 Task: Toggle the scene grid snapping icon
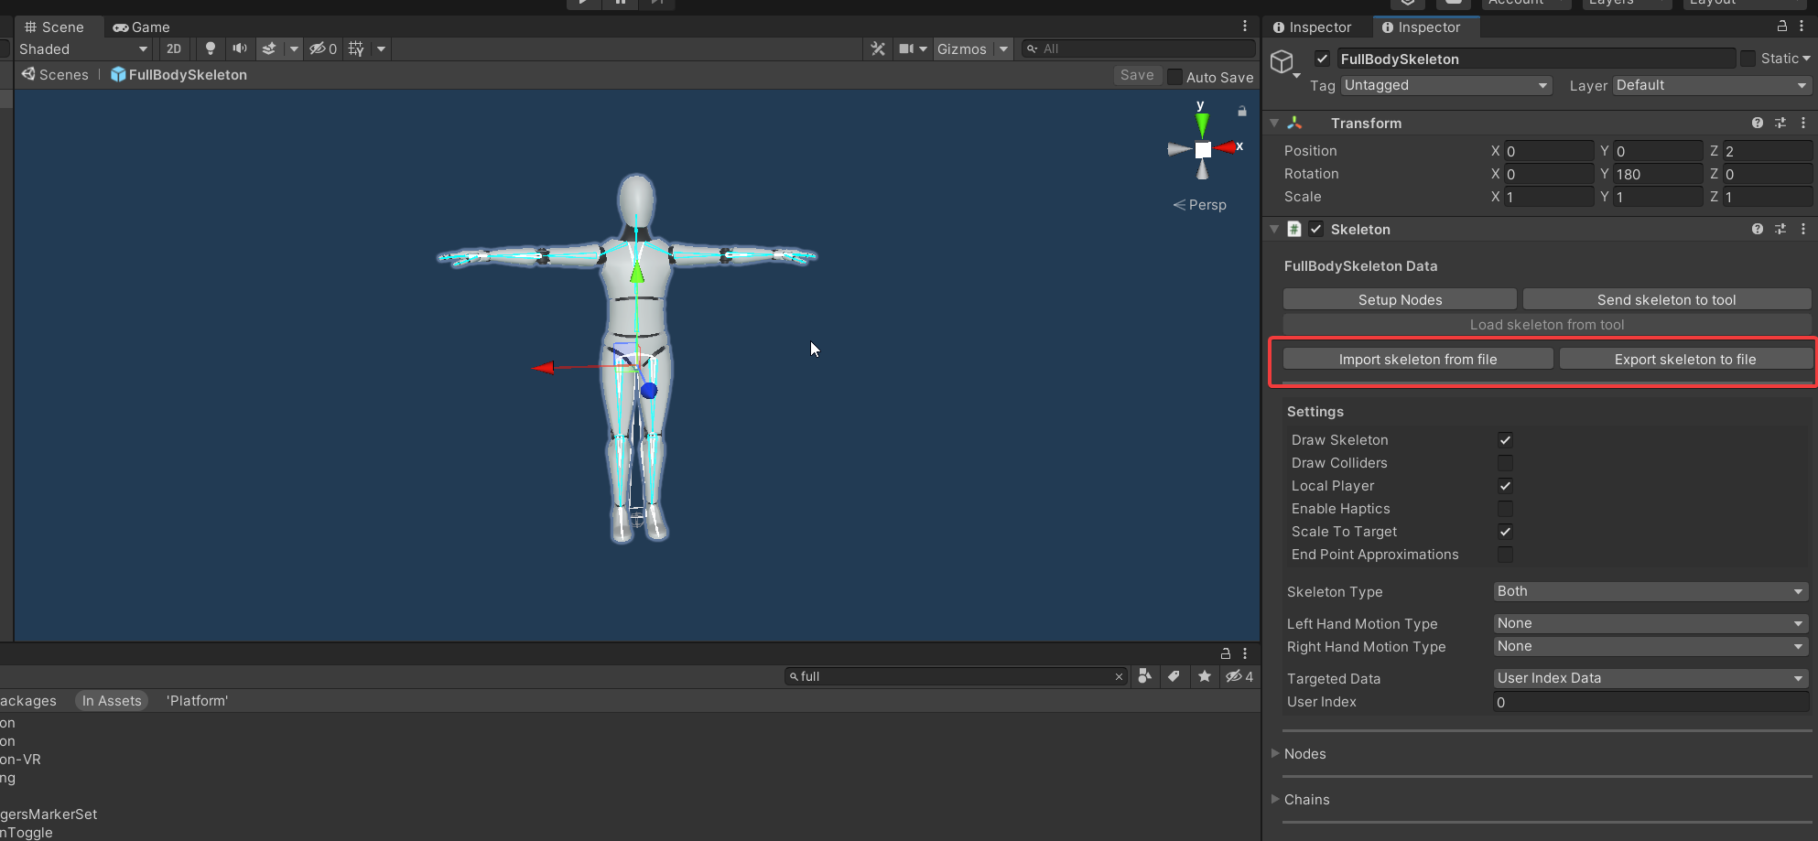tap(356, 49)
